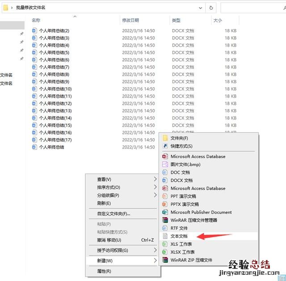
Task: Click the WinRAR ZIP 压缩文件 icon
Action: [x=165, y=260]
